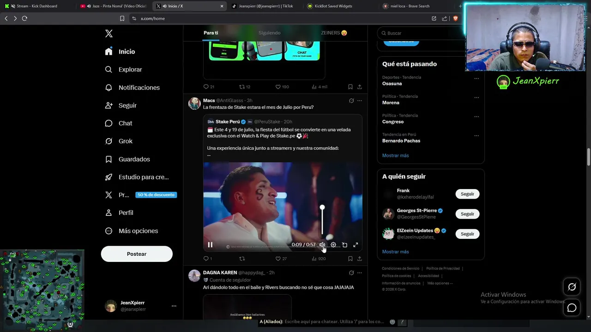The height and width of the screenshot is (332, 591).
Task: Open X logo home in sidebar
Action: click(x=109, y=34)
